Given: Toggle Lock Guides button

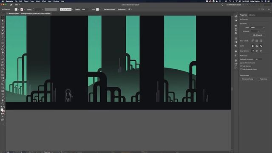Looking at the screenshot, I should [257, 46].
